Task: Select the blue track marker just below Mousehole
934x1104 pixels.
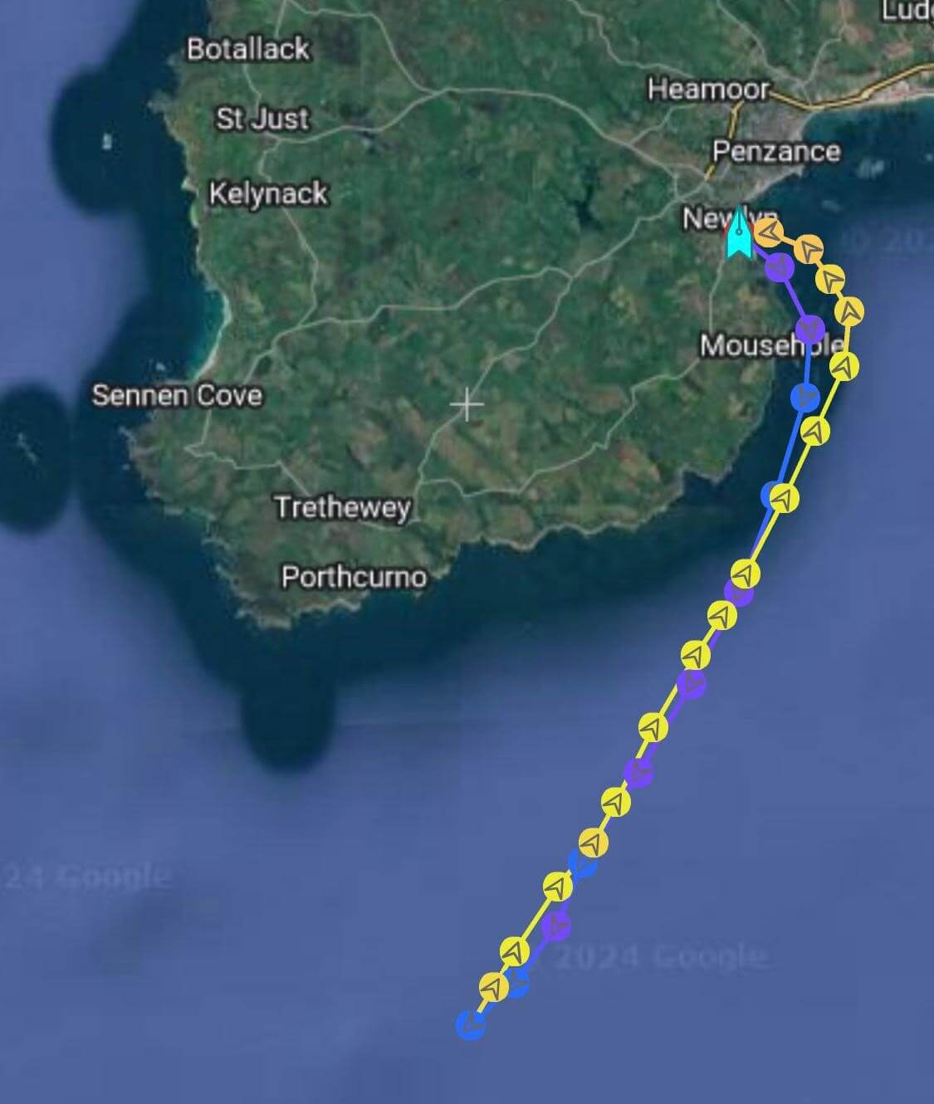Action: pyautogui.click(x=804, y=397)
